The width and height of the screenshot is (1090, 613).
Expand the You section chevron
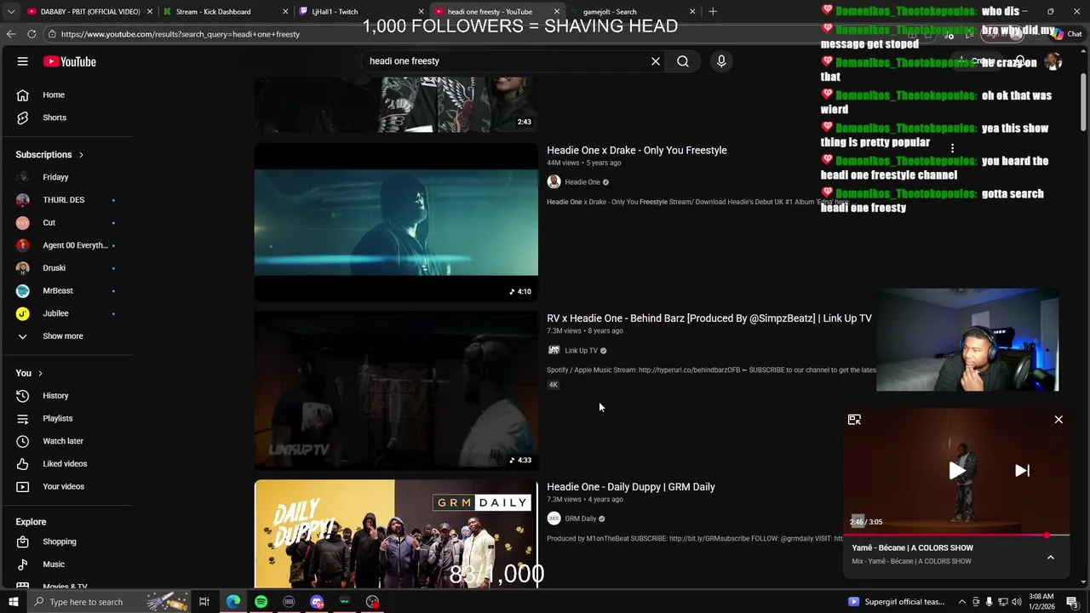[40, 373]
